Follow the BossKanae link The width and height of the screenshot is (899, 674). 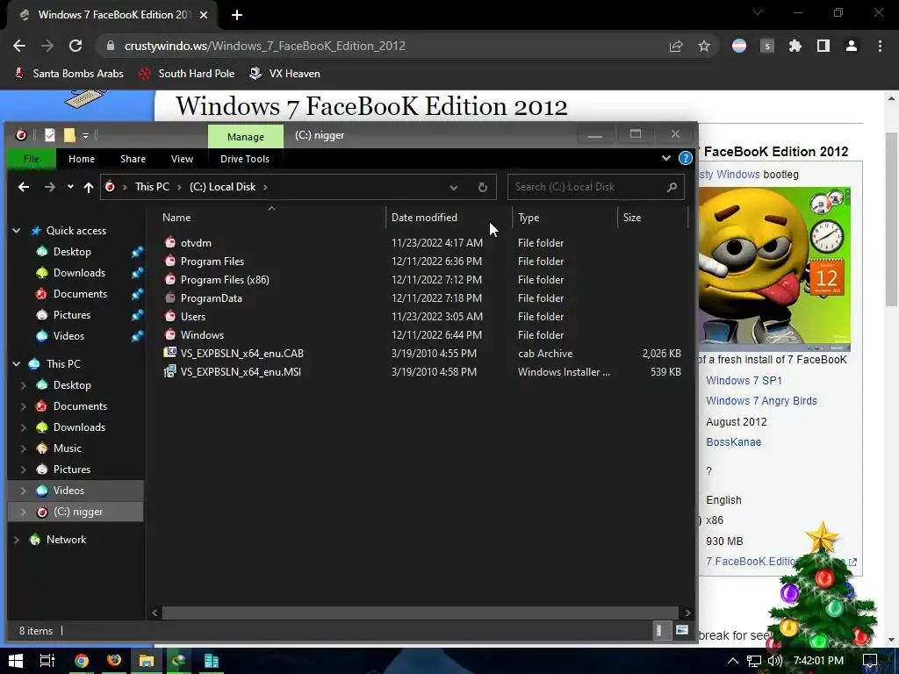pos(733,442)
